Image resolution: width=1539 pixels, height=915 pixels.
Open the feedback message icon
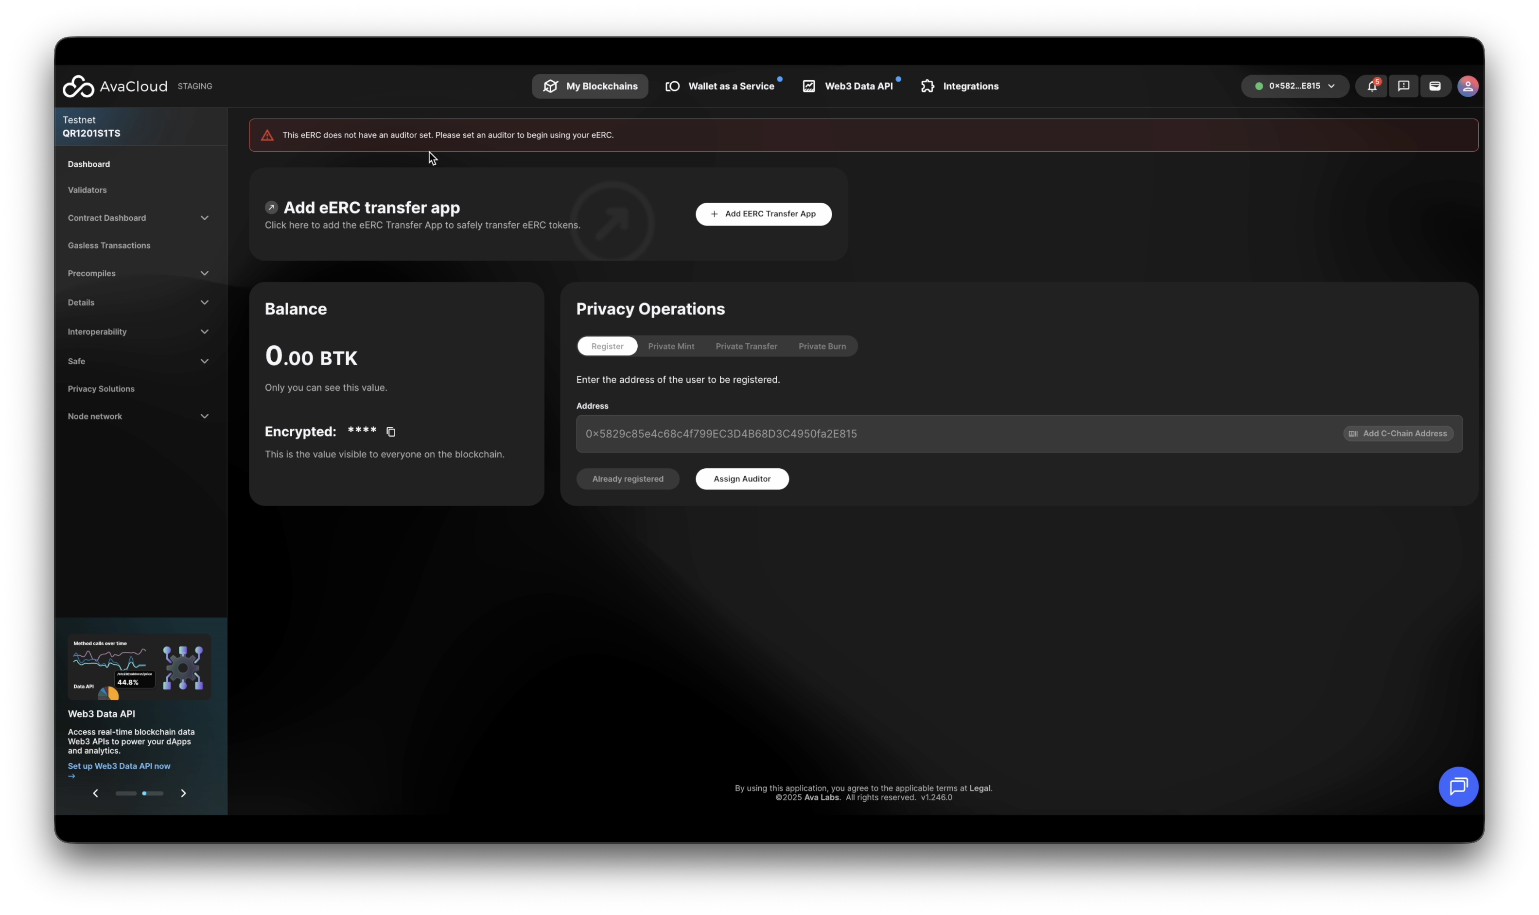point(1403,87)
